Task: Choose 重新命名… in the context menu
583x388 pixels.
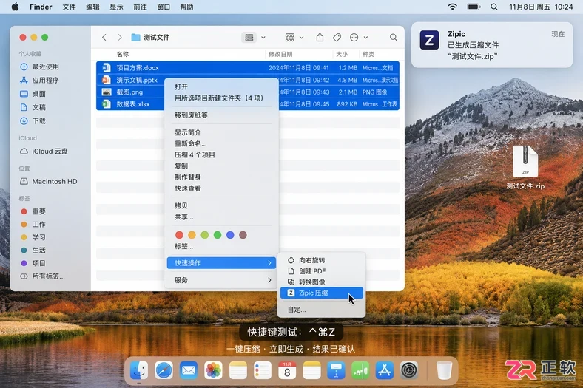Action: pos(222,143)
